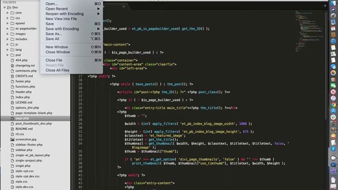Select Close All Files menu entry
Screen dimensions: 338x190
[x=71, y=70]
